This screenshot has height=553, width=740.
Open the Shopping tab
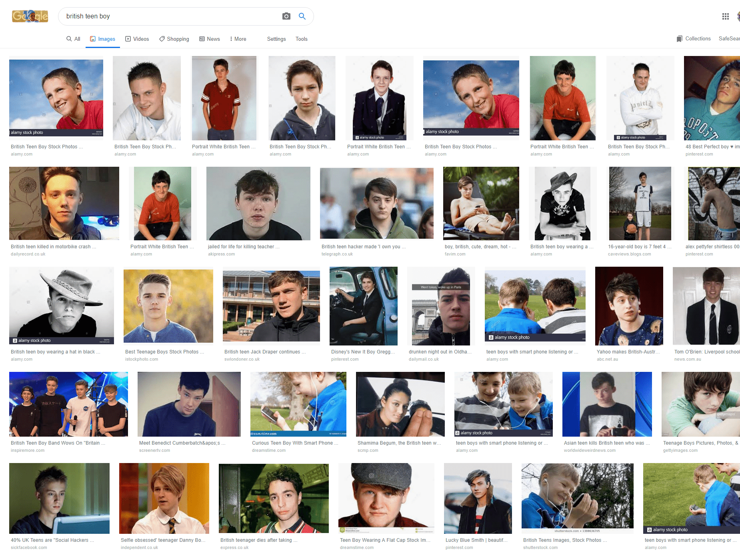[174, 39]
